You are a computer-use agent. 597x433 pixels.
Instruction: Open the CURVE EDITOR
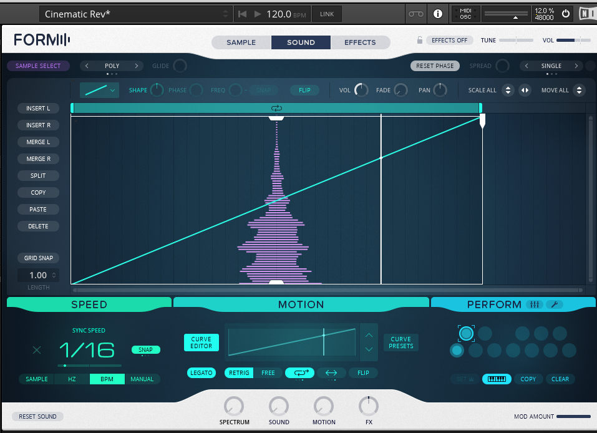pyautogui.click(x=201, y=343)
